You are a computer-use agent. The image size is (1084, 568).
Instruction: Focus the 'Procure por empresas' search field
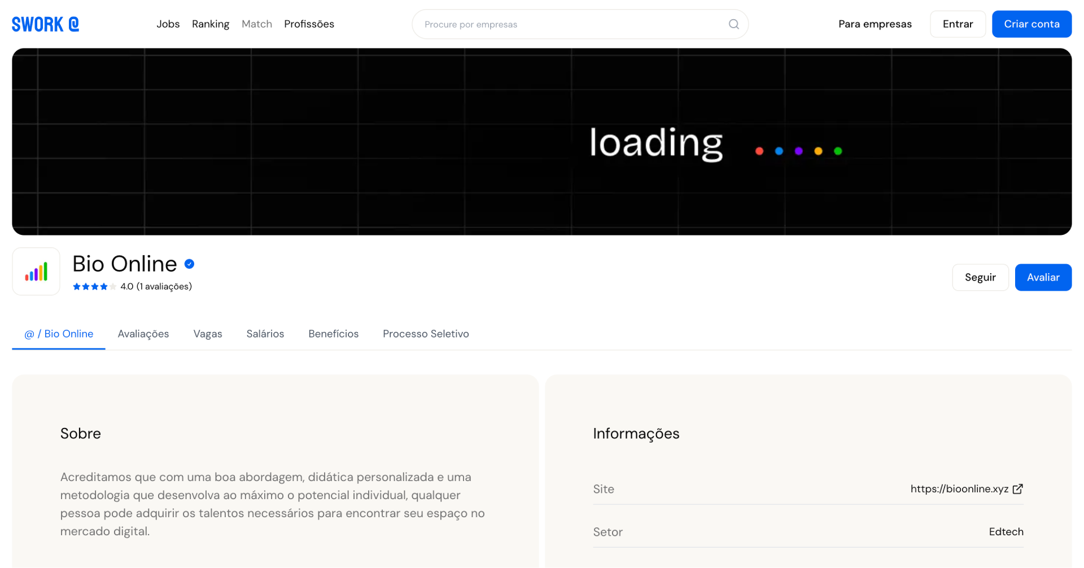coord(580,24)
